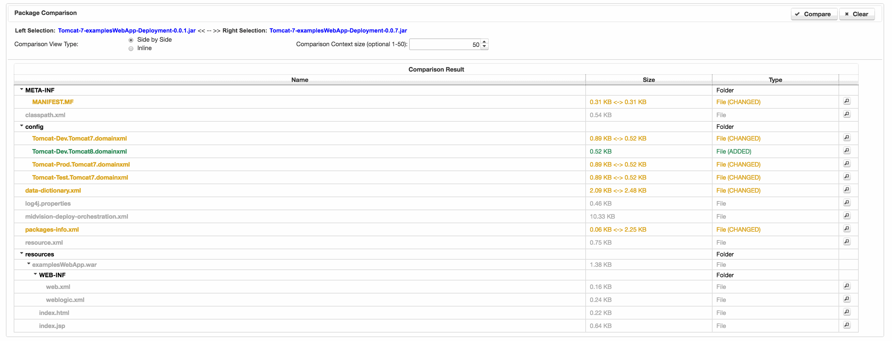Click view icon for packages-info.xml
Screen dimensions: 892x341
pyautogui.click(x=847, y=229)
